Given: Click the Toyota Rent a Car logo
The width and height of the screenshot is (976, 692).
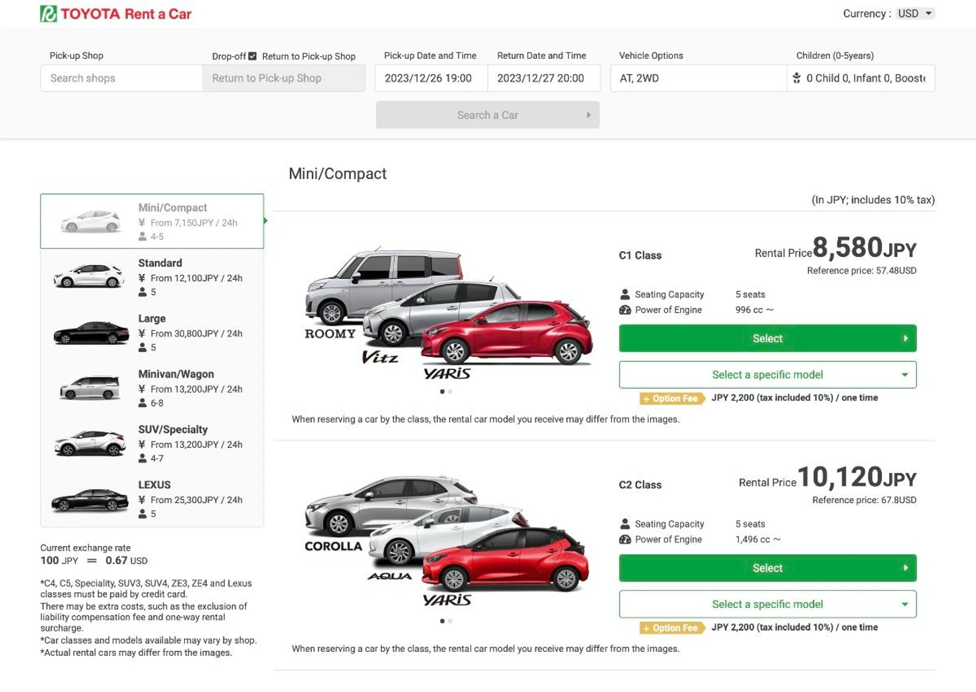Looking at the screenshot, I should pos(116,14).
